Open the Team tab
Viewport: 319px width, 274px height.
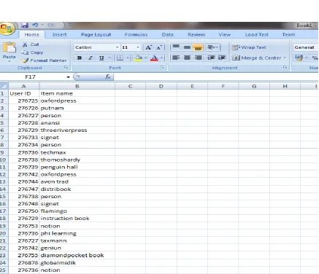click(288, 34)
